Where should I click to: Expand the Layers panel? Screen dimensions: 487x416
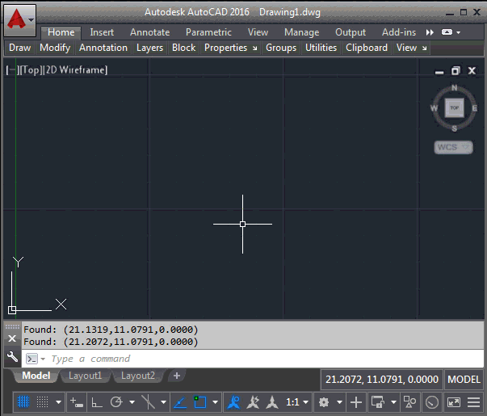pos(149,48)
